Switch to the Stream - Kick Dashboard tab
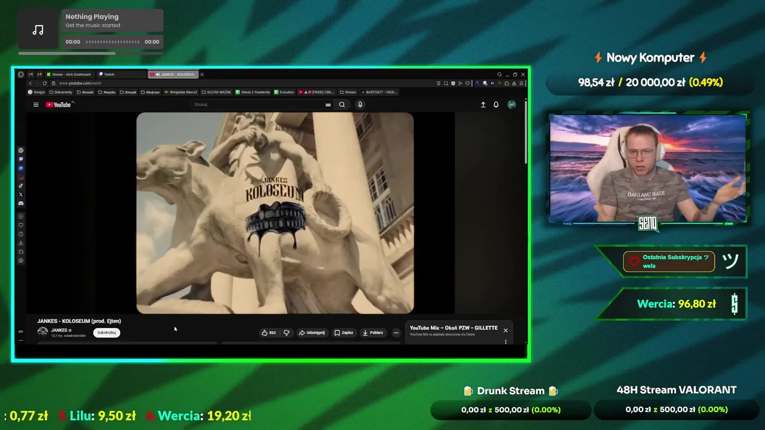 pos(70,75)
